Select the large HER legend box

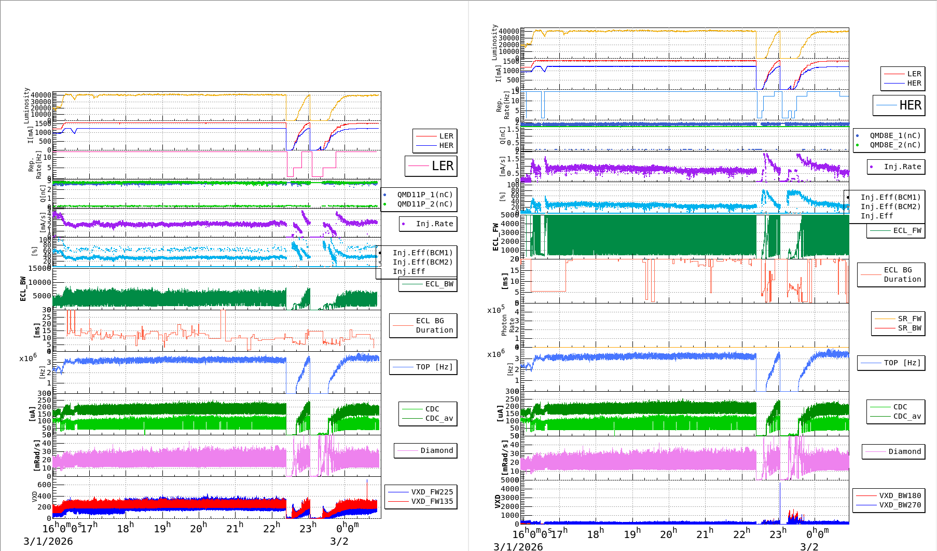[899, 105]
